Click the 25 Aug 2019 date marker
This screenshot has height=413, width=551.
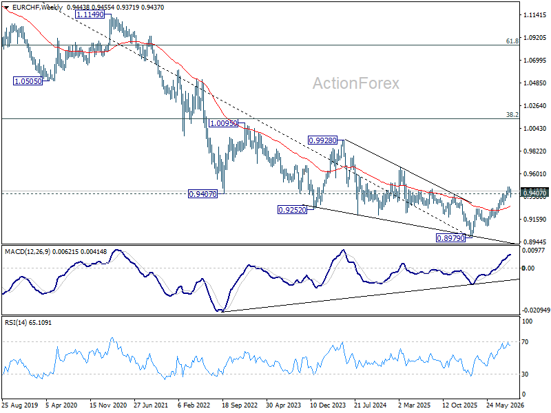point(20,405)
